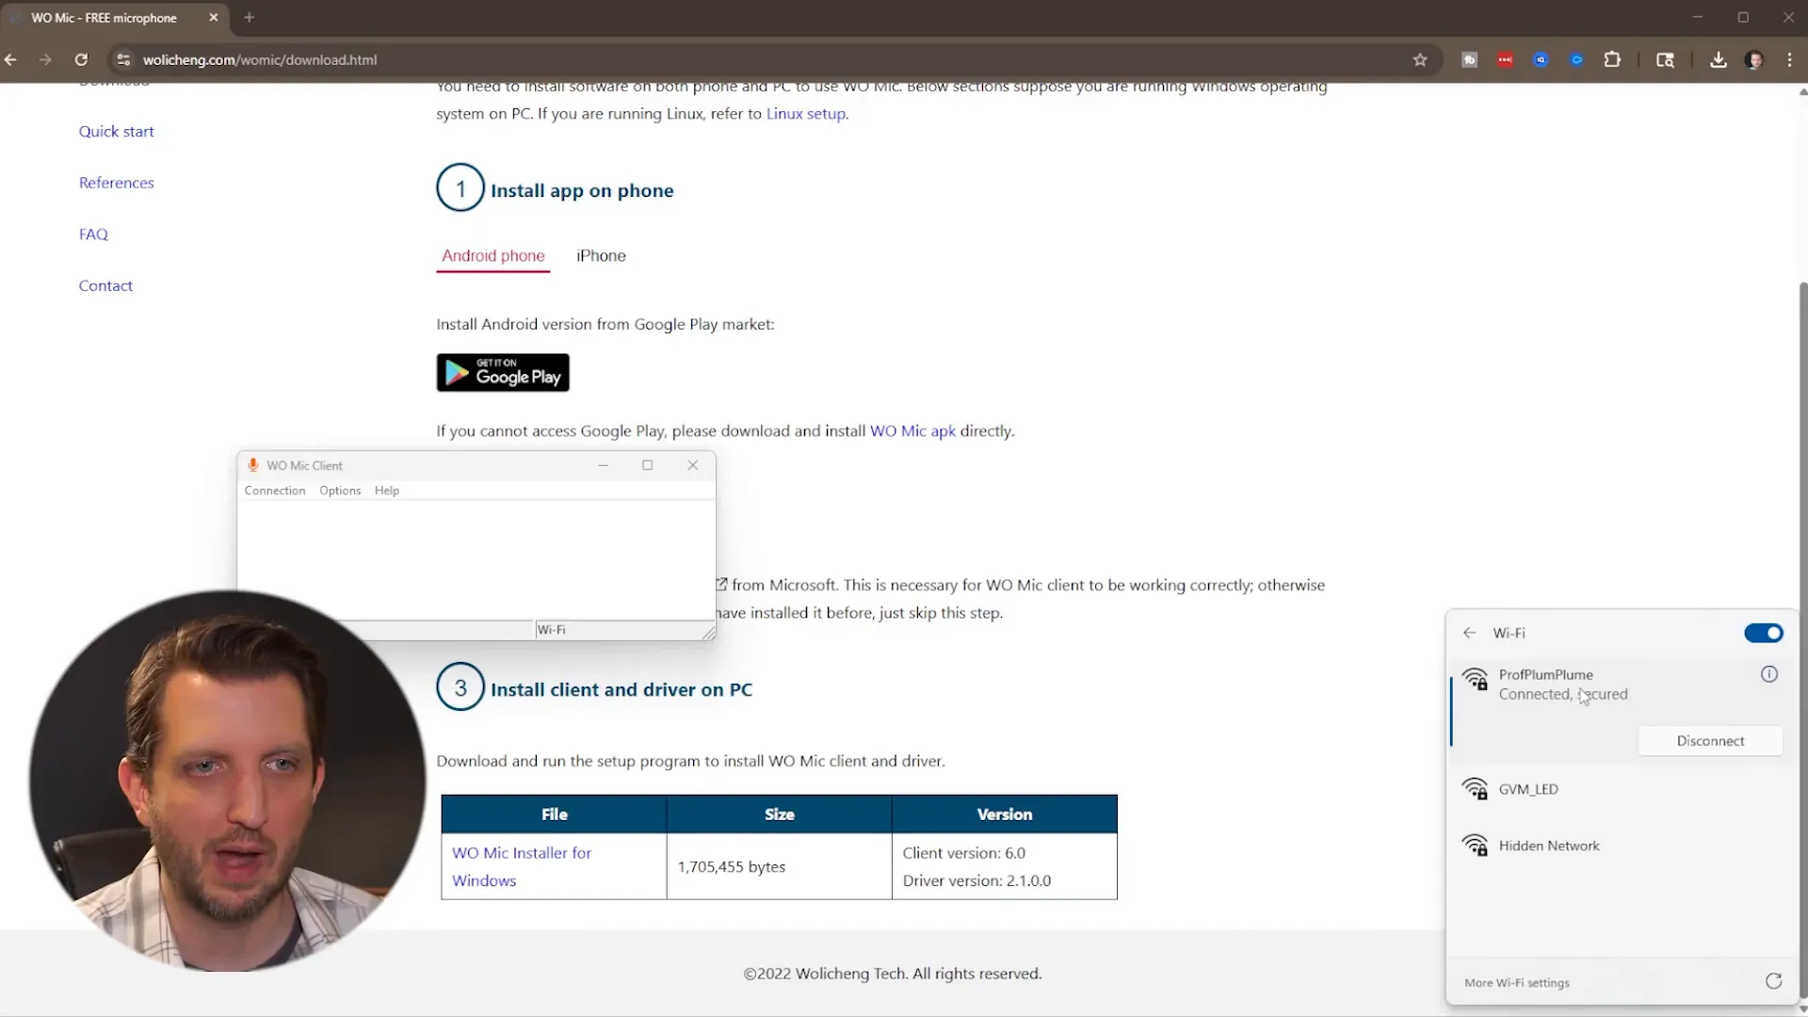Click the Get it on Google Play badge
This screenshot has width=1808, height=1017.
point(503,373)
